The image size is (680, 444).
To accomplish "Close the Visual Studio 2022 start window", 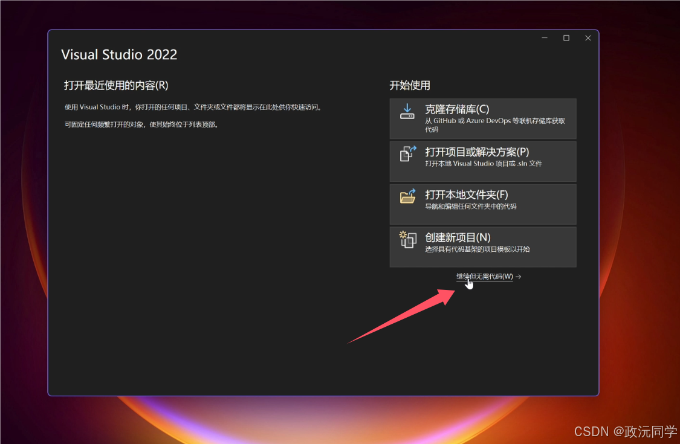I will [x=588, y=38].
